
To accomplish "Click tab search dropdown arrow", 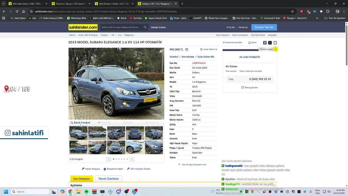I will pos(4,4).
